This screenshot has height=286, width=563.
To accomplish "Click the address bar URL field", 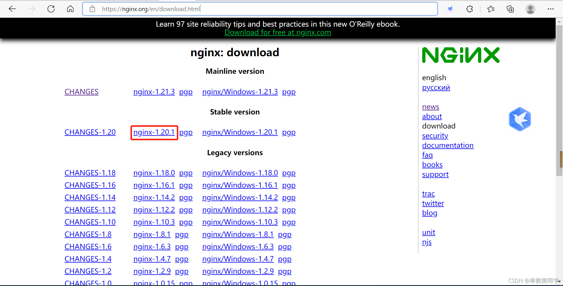I will (x=260, y=9).
